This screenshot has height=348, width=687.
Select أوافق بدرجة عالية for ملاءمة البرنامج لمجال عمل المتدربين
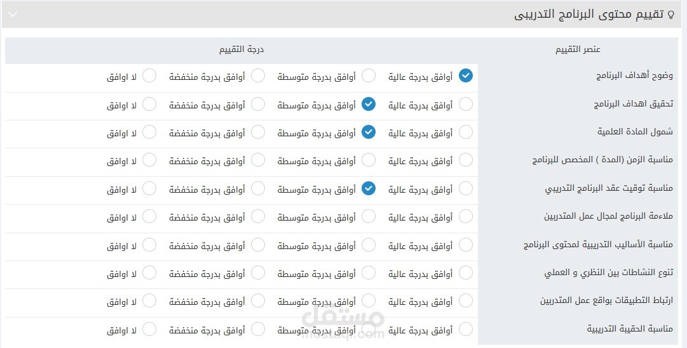(x=466, y=216)
